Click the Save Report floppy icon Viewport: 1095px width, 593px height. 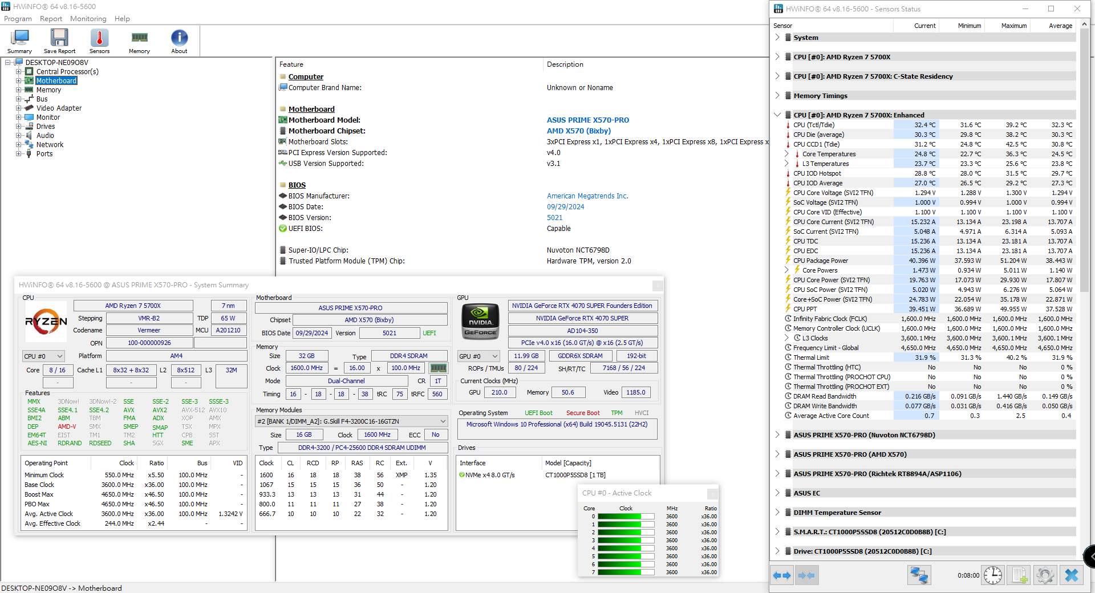click(x=59, y=41)
